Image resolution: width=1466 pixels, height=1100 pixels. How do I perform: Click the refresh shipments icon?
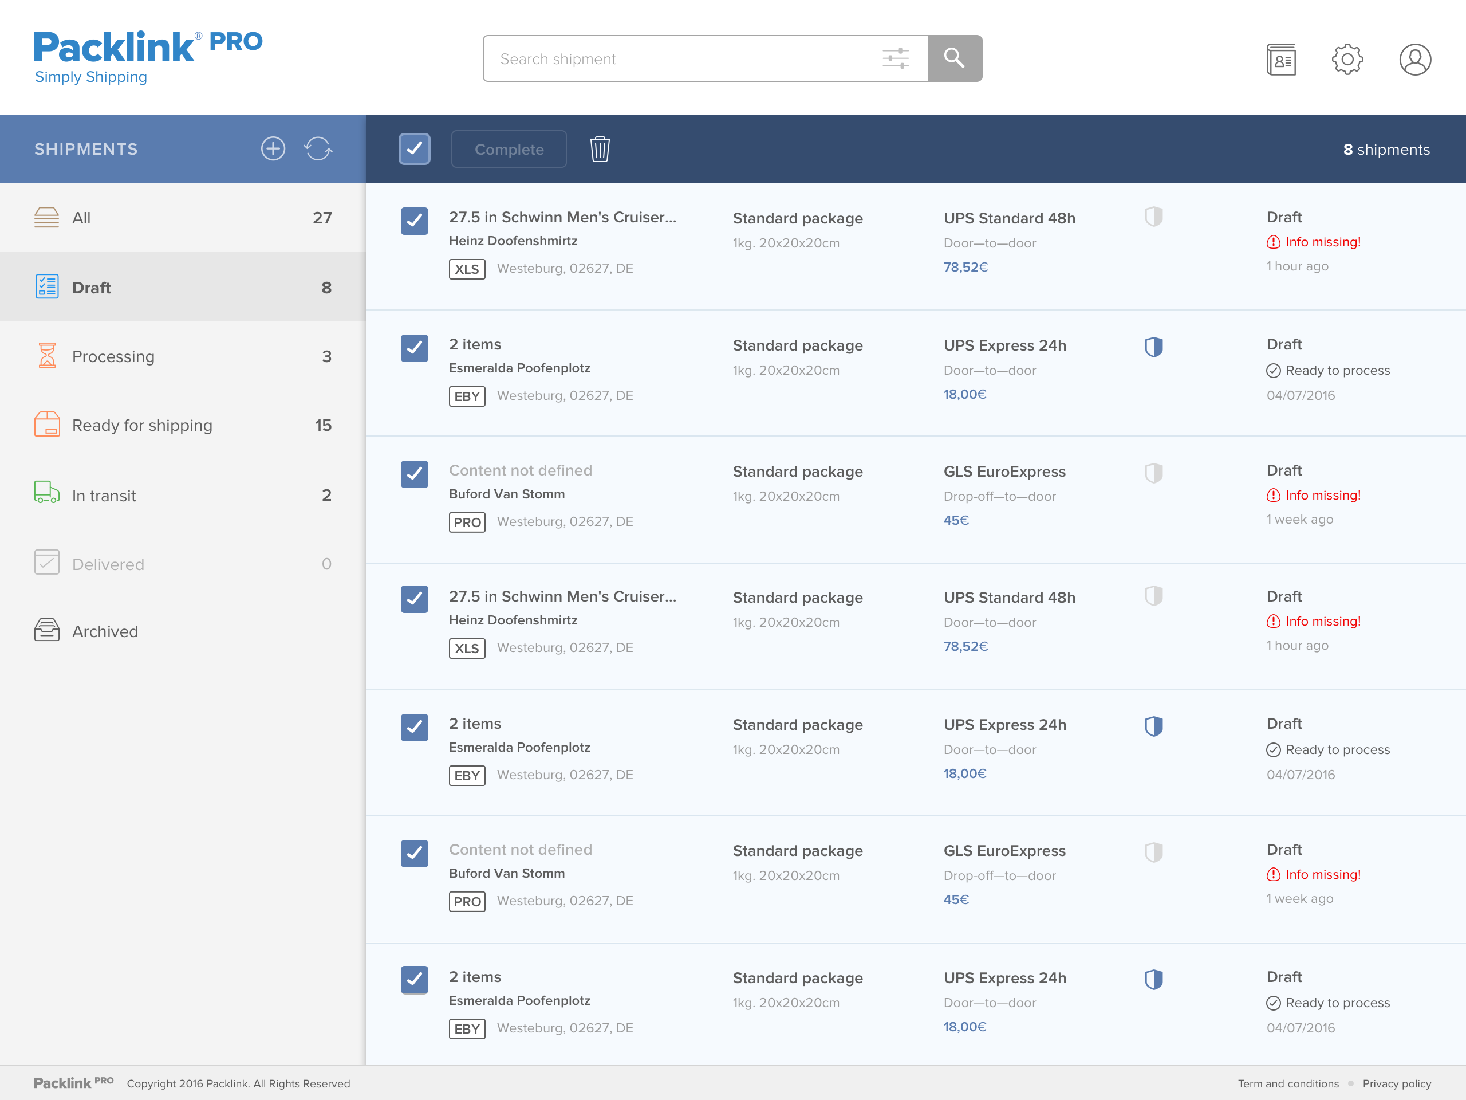318,148
